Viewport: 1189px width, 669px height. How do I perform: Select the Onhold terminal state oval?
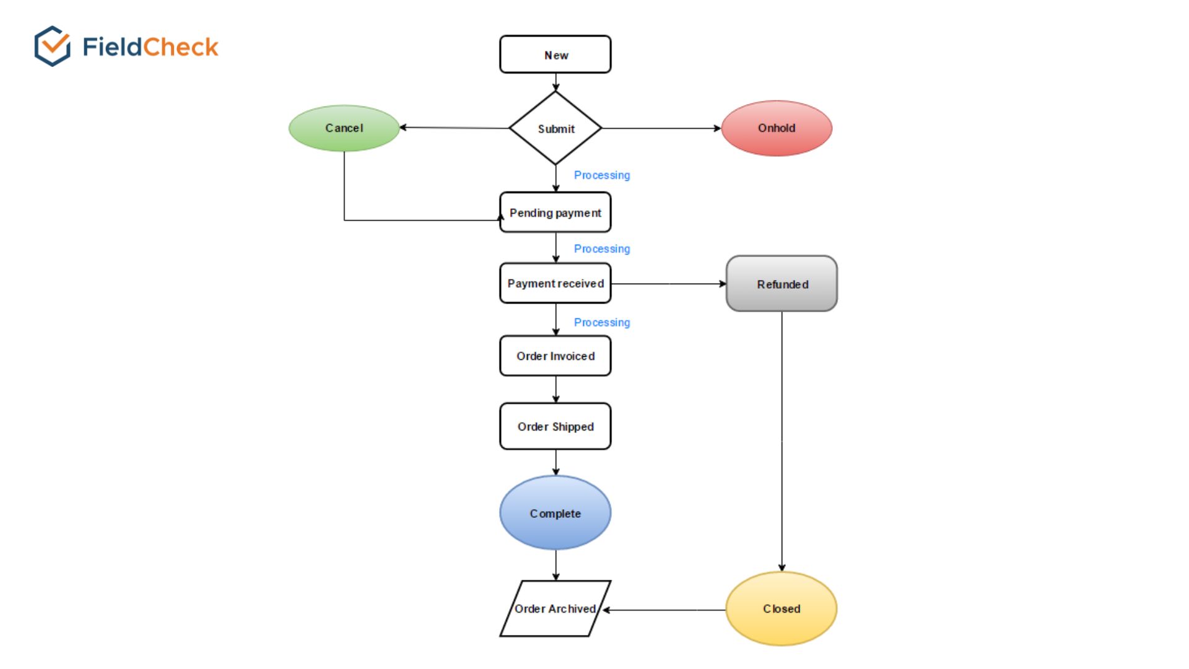click(x=776, y=128)
